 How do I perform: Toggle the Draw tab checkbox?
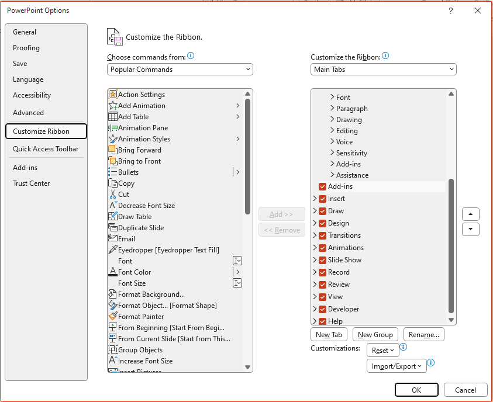[322, 211]
